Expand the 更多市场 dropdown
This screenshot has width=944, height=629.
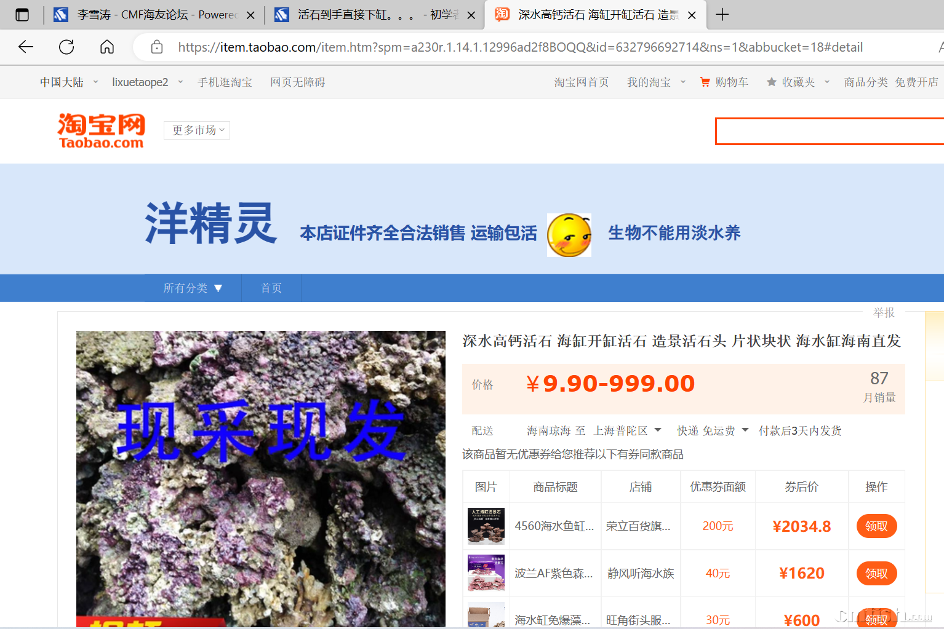pos(196,130)
